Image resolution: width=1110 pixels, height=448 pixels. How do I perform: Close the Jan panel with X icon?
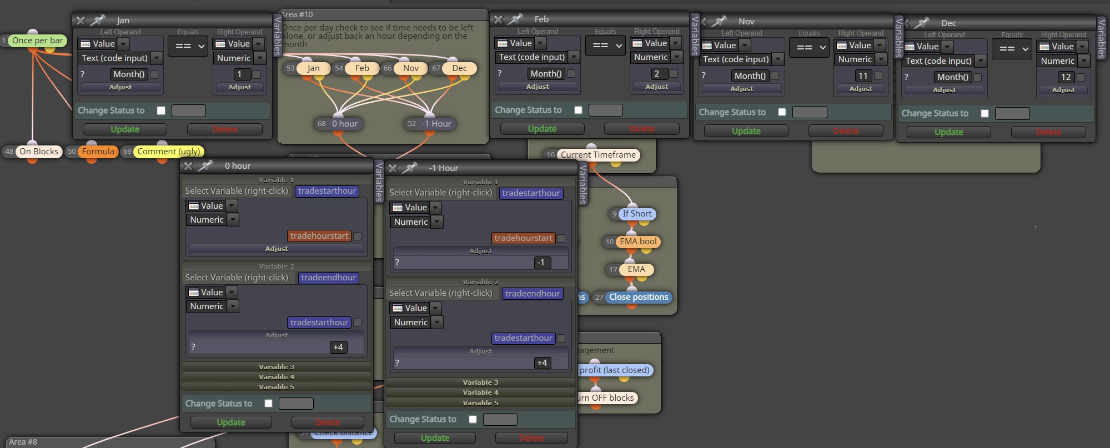pyautogui.click(x=81, y=21)
